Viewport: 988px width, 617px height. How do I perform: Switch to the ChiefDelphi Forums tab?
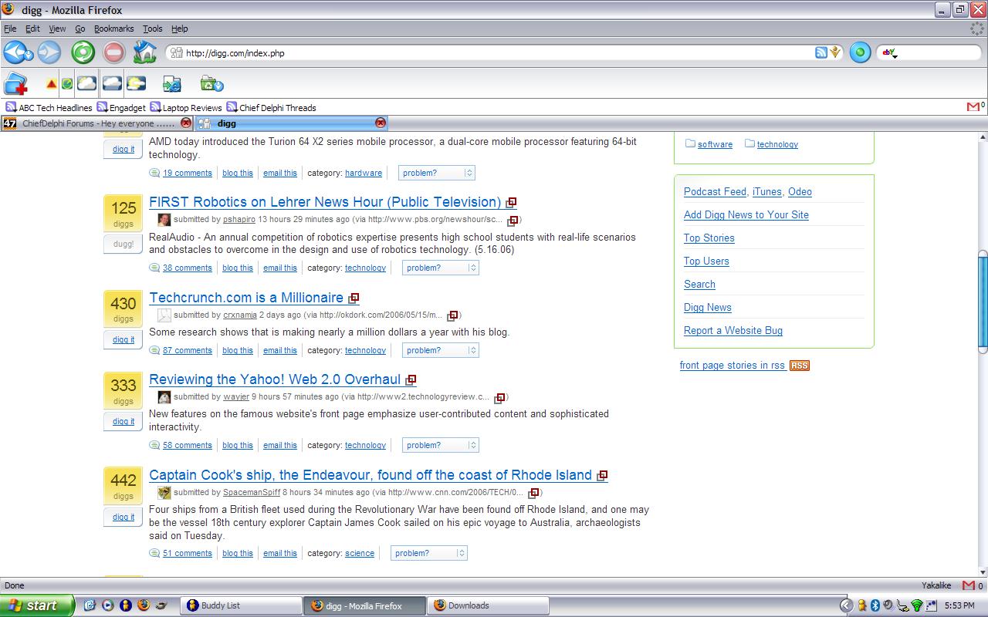click(x=96, y=123)
